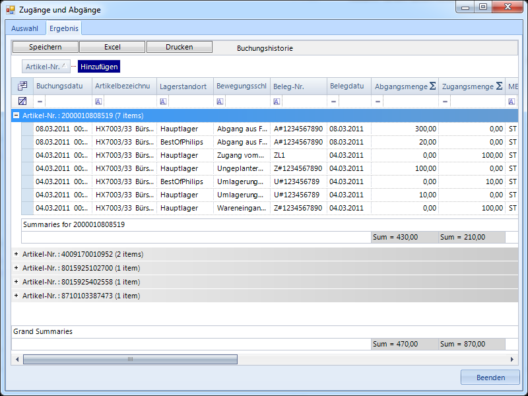Select the Abgangsmenge cell '20,00'
528x396 pixels.
tap(405, 142)
